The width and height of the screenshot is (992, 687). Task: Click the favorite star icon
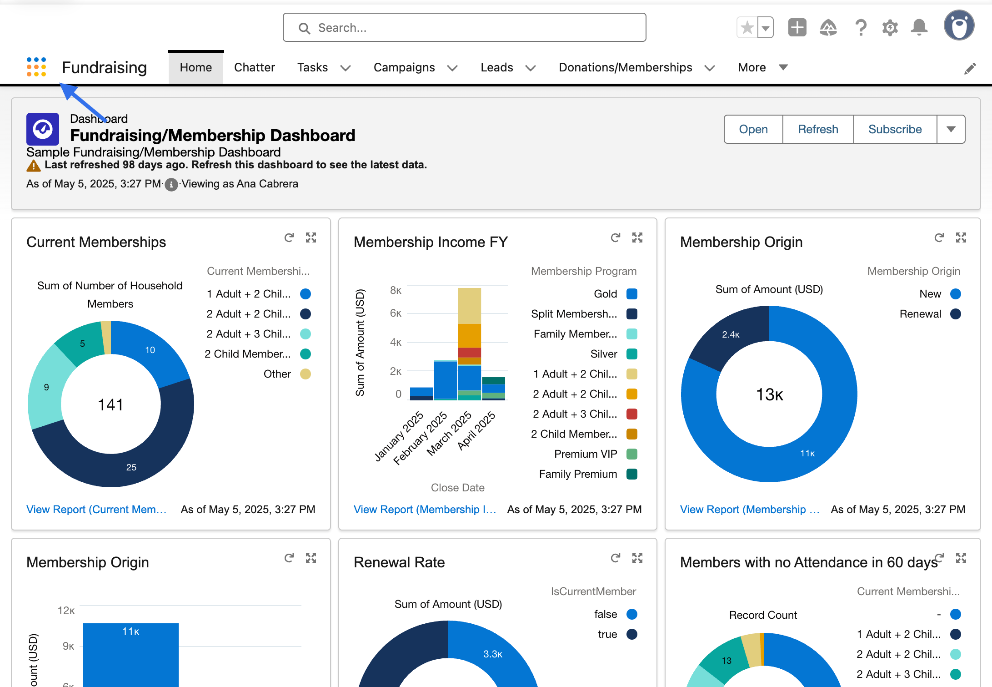[747, 28]
